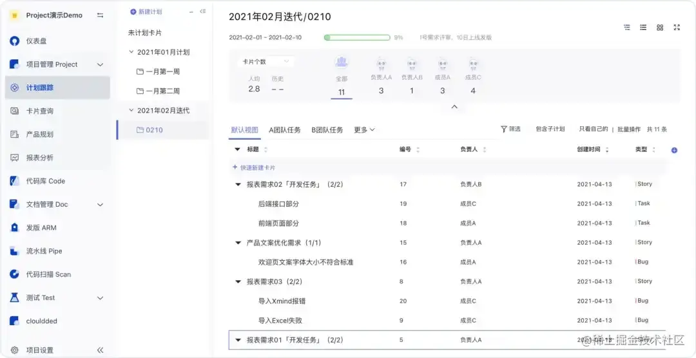Filter by 成员A avatar
The width and height of the screenshot is (696, 358).
(x=443, y=64)
